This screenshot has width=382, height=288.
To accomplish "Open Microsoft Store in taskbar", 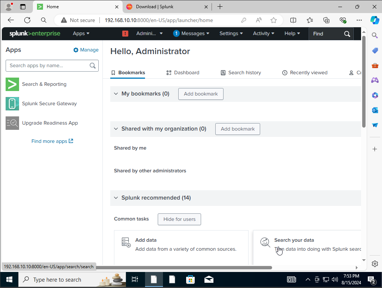I will point(190,280).
